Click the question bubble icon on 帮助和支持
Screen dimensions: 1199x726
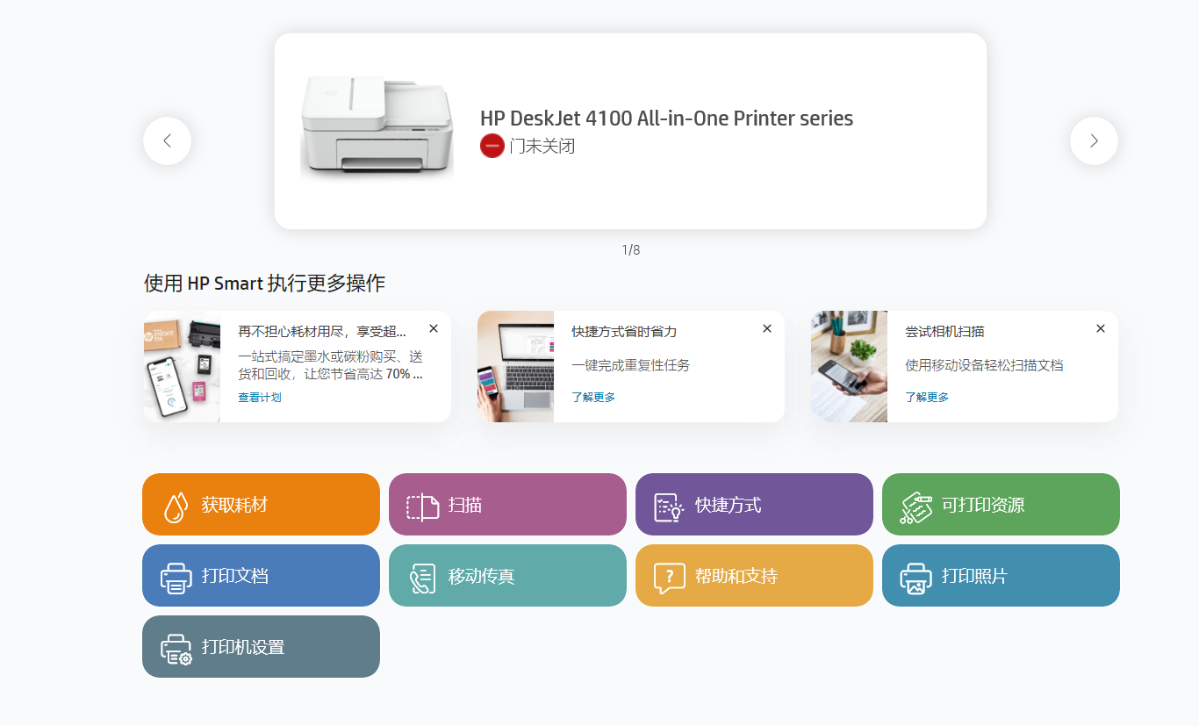pyautogui.click(x=669, y=578)
